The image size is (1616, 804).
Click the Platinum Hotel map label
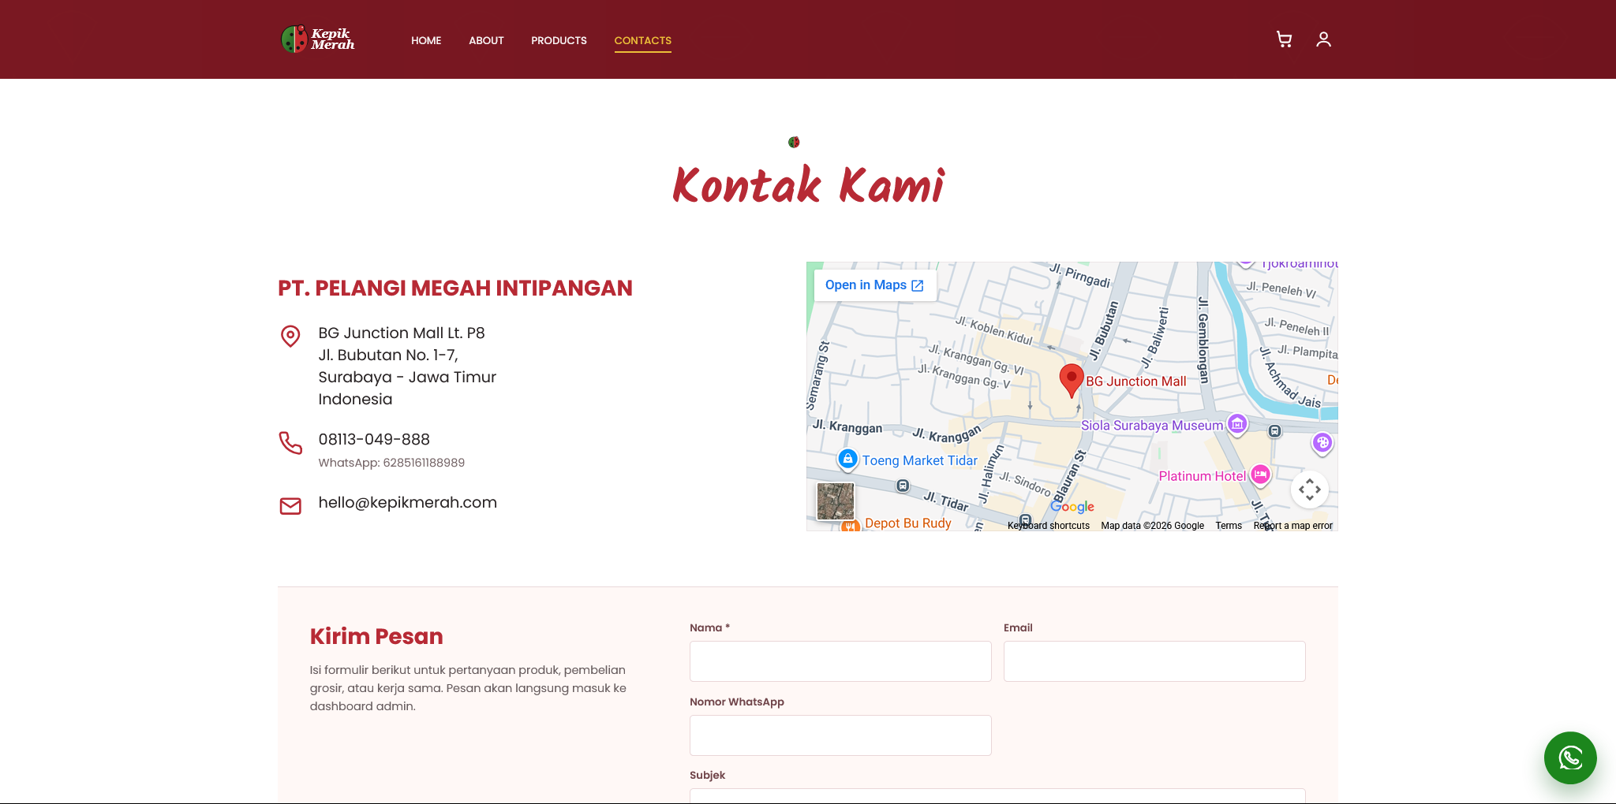coord(1202,476)
